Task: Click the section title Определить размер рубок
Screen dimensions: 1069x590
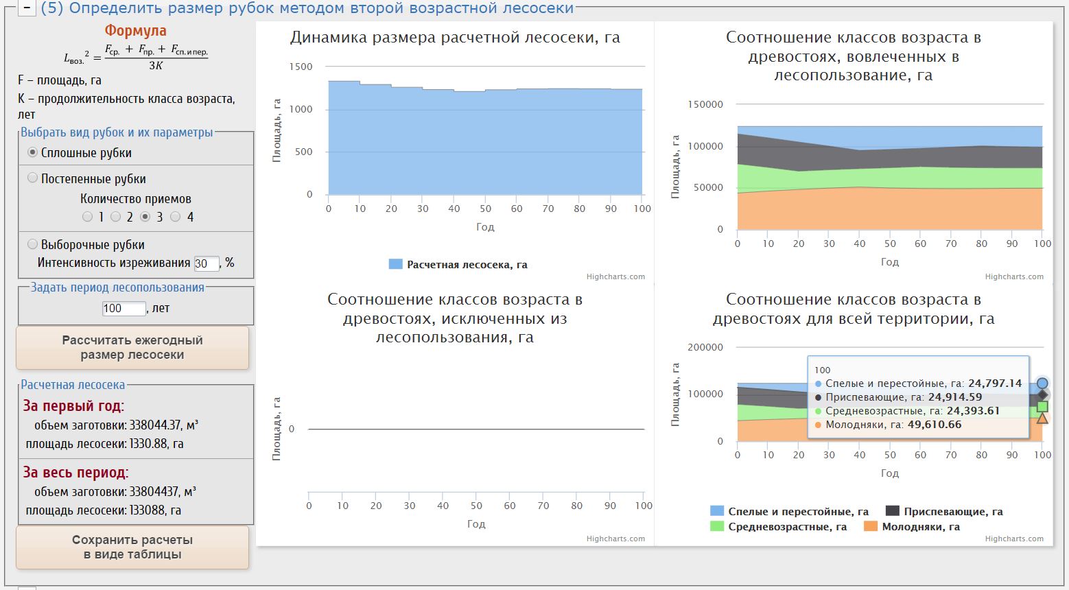Action: (x=307, y=8)
